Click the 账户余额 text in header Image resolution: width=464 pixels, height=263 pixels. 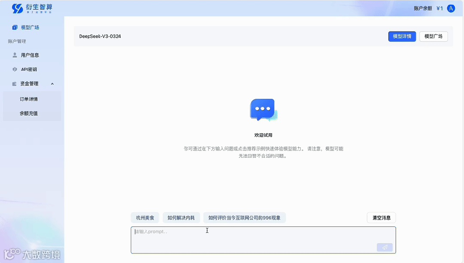pyautogui.click(x=423, y=8)
